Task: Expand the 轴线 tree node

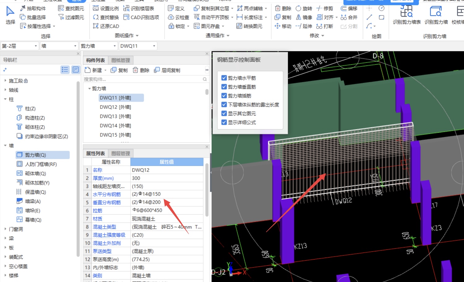Action: point(5,90)
